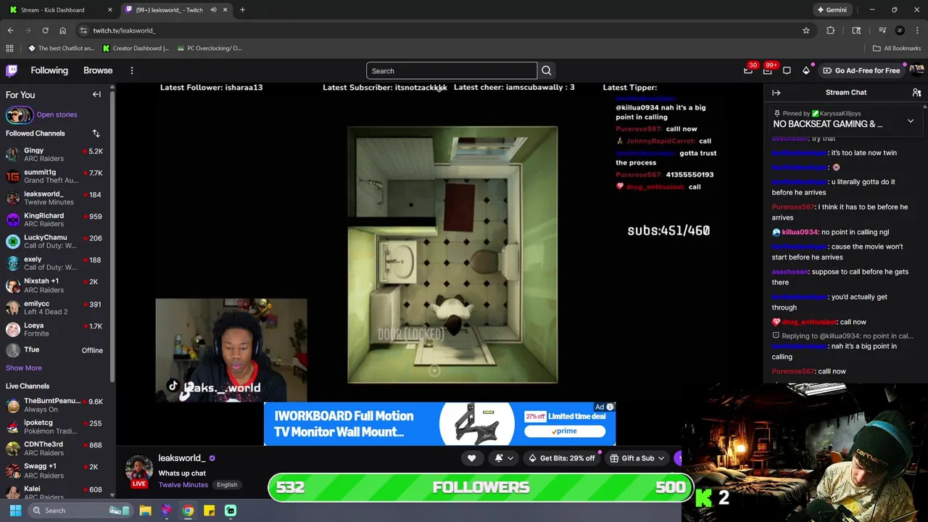This screenshot has height=522, width=928.
Task: Open the Chrome extensions puzzle icon
Action: click(x=830, y=30)
